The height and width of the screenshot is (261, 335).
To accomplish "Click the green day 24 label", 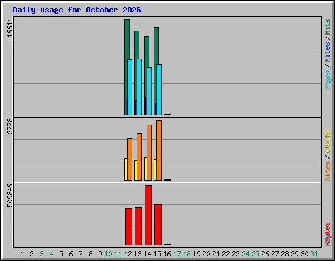I will click(x=245, y=254).
